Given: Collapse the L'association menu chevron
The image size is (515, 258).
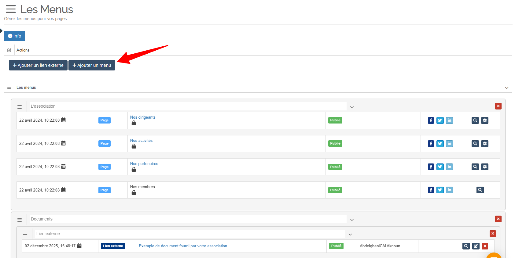Looking at the screenshot, I should 352,107.
